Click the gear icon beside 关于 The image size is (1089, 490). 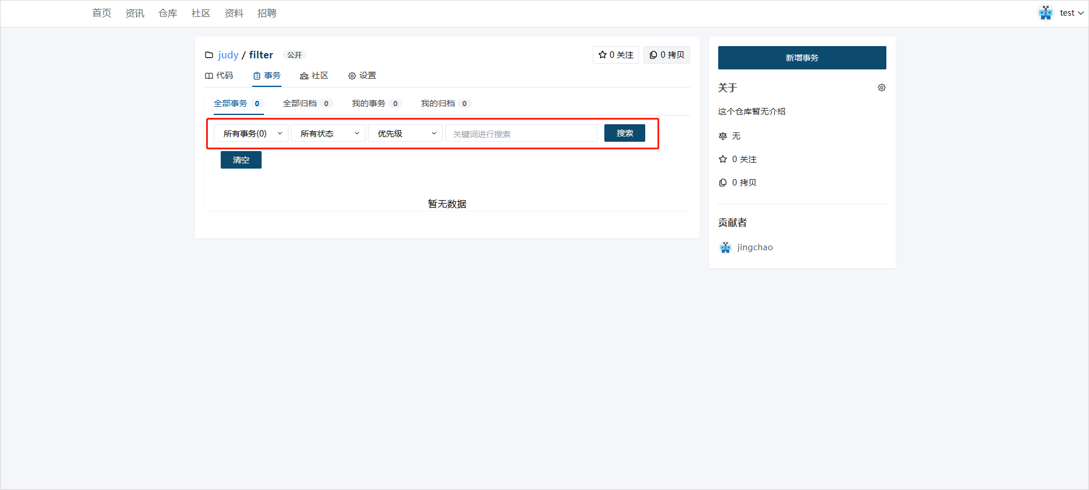881,87
